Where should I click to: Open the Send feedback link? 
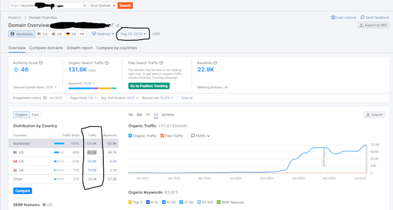tap(375, 17)
